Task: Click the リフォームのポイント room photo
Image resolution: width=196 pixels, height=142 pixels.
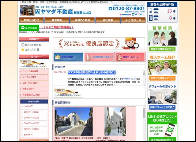Action: coord(162,96)
